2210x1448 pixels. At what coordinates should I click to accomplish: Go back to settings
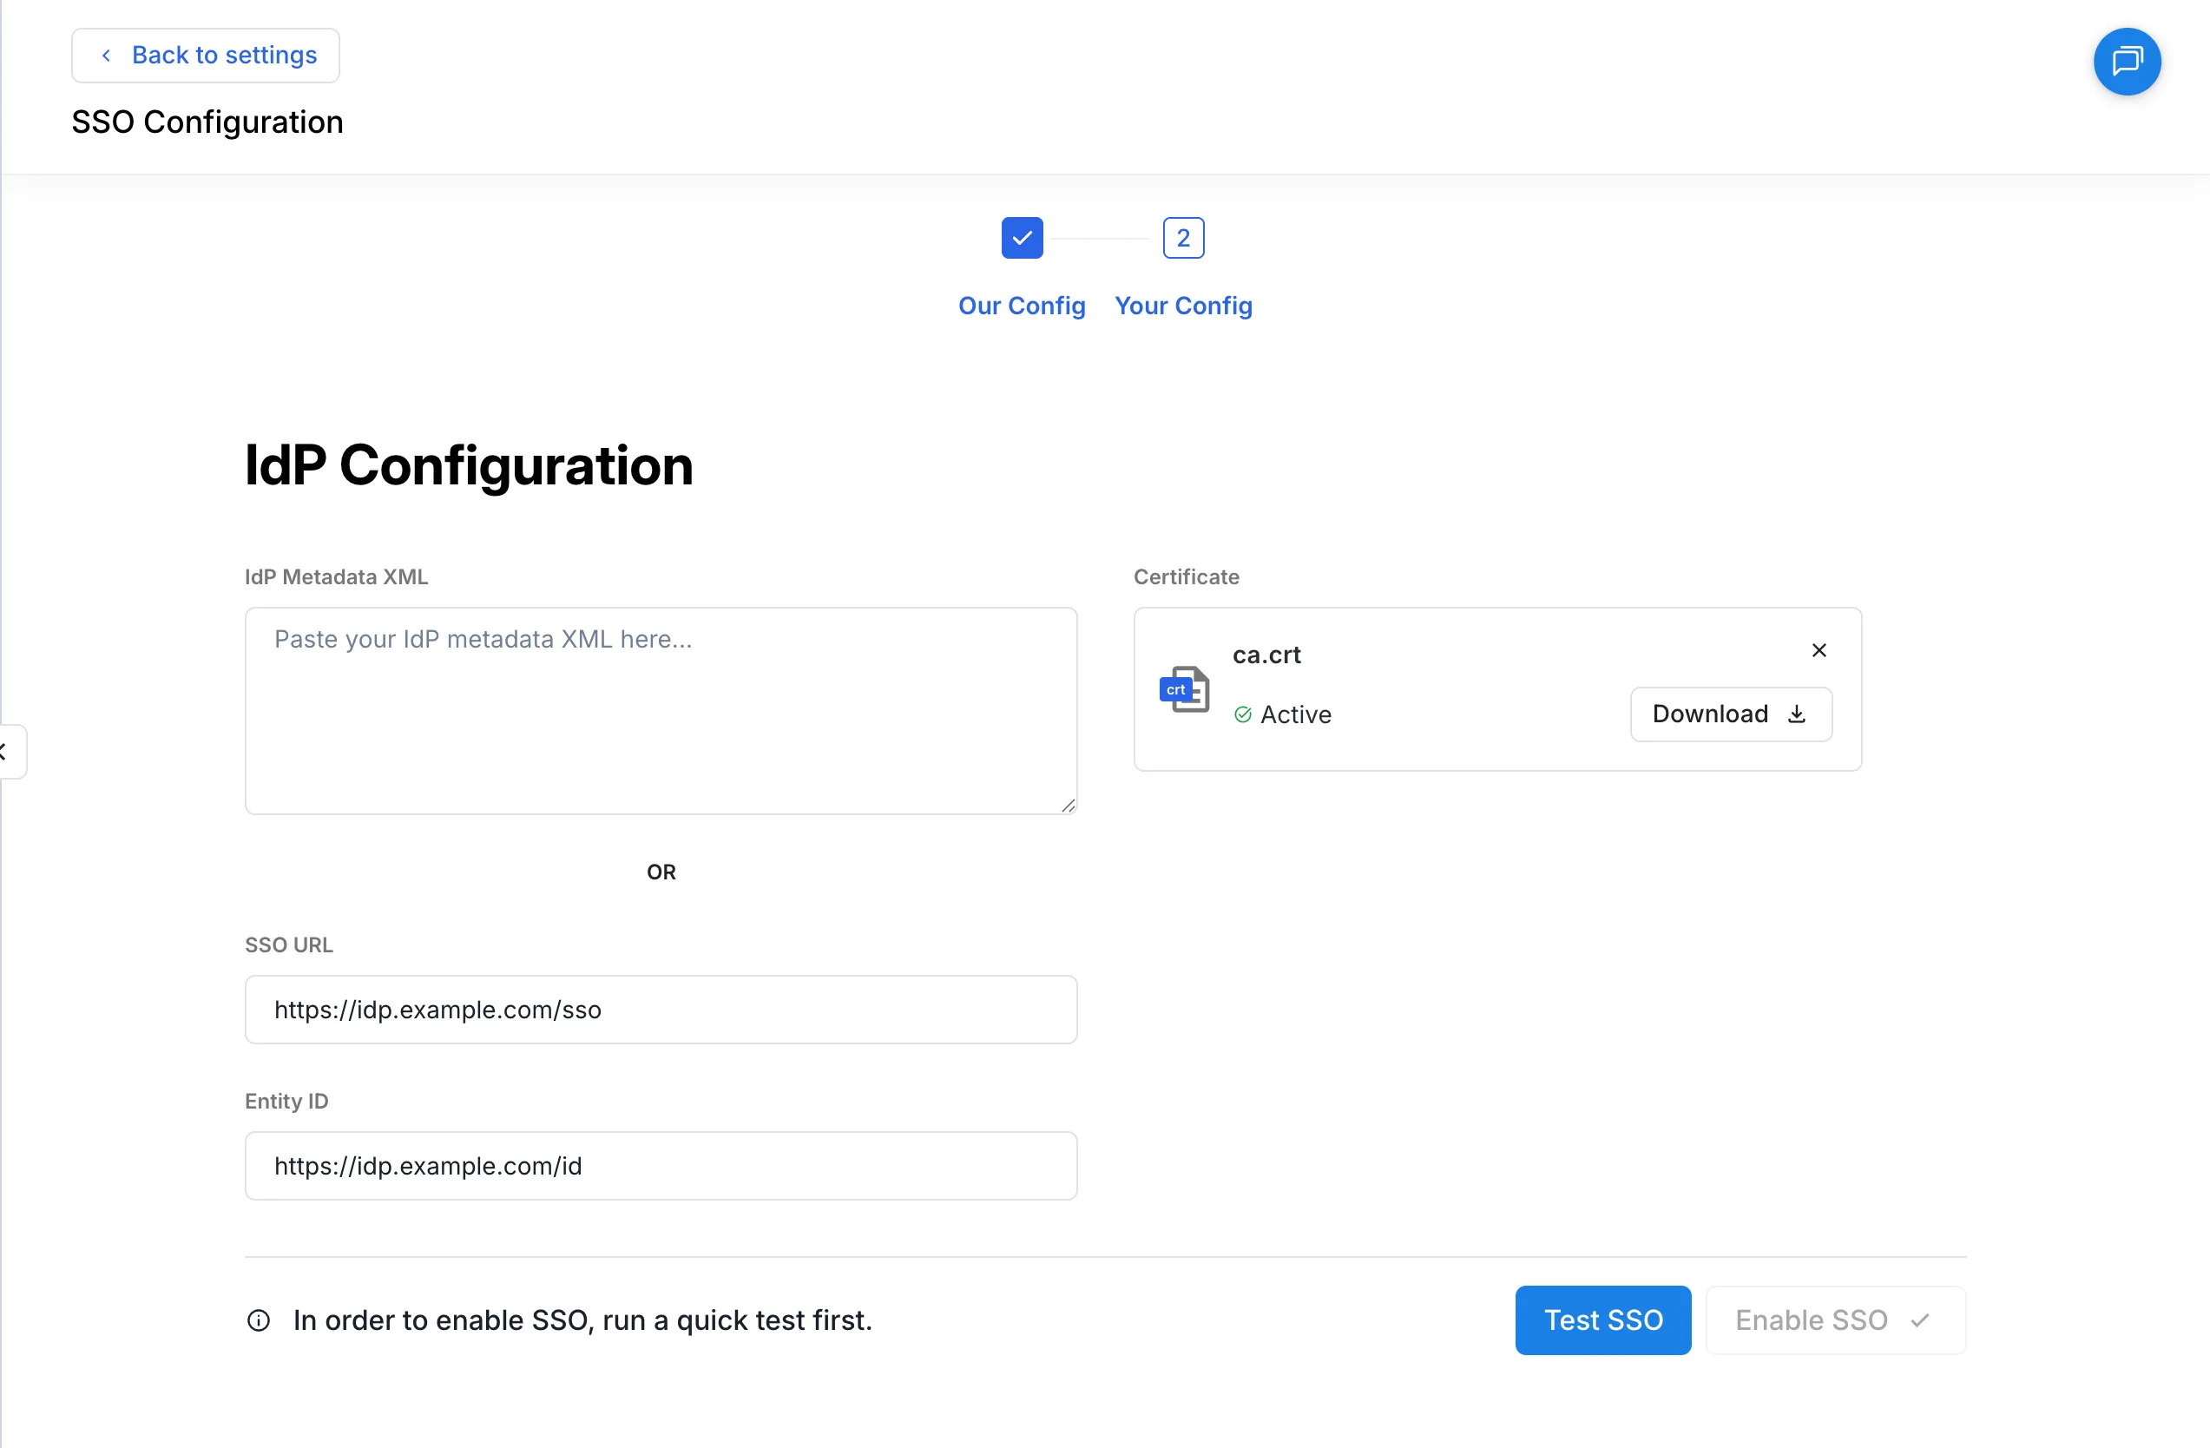(x=205, y=56)
